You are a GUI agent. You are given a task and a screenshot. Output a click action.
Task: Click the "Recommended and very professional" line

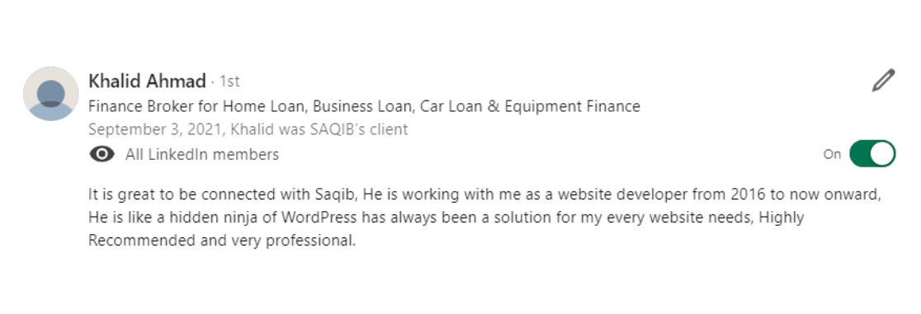point(222,241)
